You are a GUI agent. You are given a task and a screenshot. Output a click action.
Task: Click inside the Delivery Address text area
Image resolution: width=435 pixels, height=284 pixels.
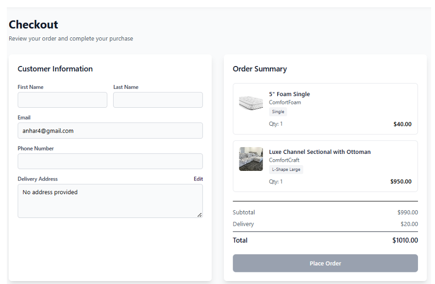[110, 200]
